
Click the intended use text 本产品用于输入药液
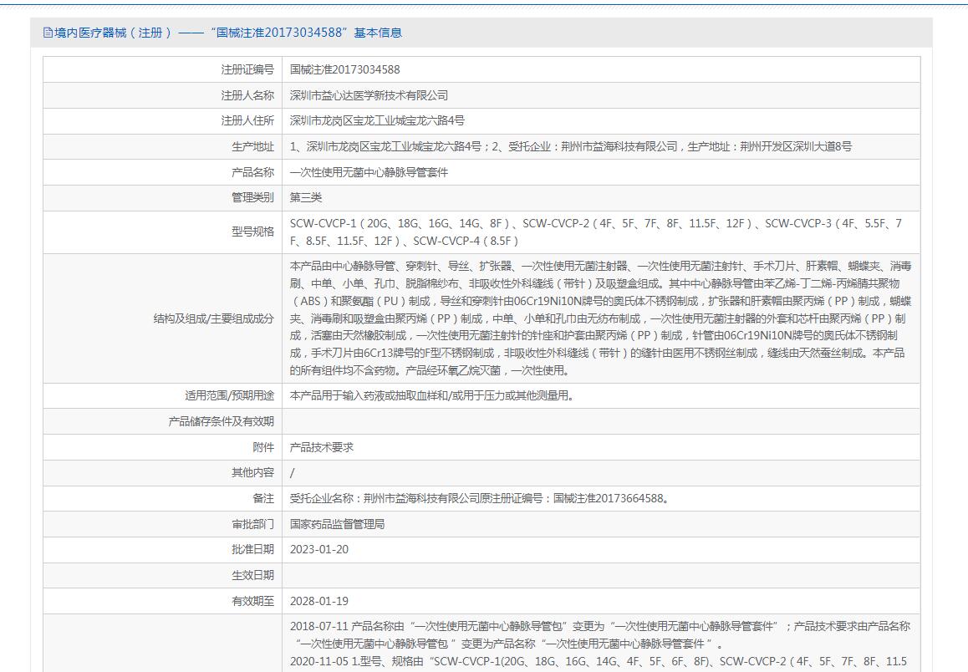point(432,396)
